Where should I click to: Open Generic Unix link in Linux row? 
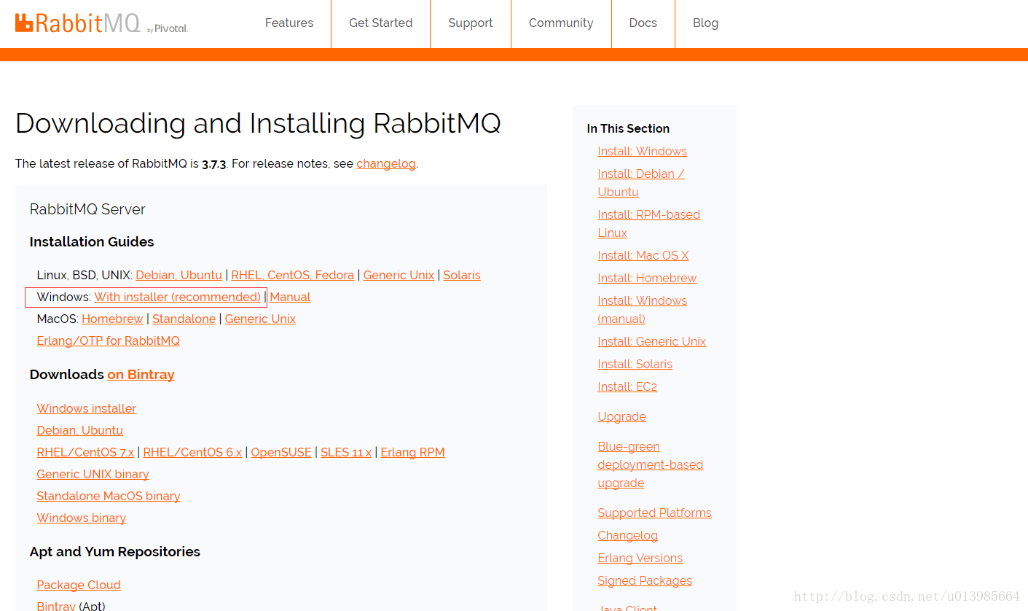pyautogui.click(x=399, y=275)
